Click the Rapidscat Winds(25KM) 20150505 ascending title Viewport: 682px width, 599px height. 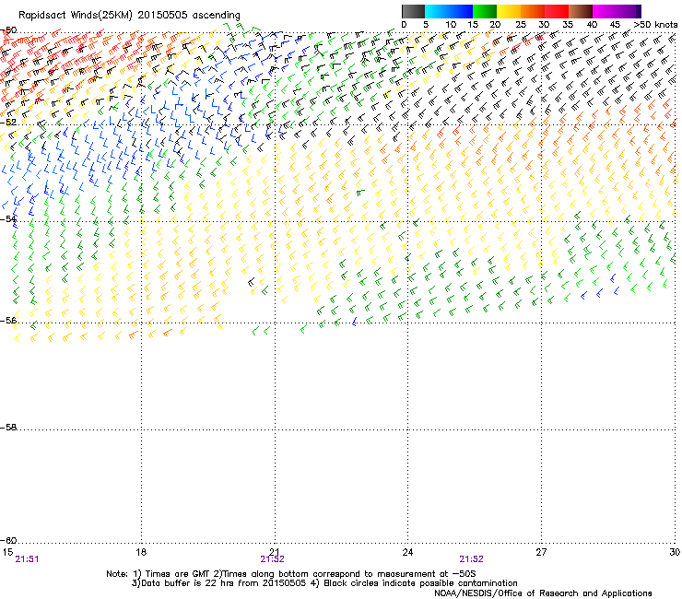coord(129,16)
